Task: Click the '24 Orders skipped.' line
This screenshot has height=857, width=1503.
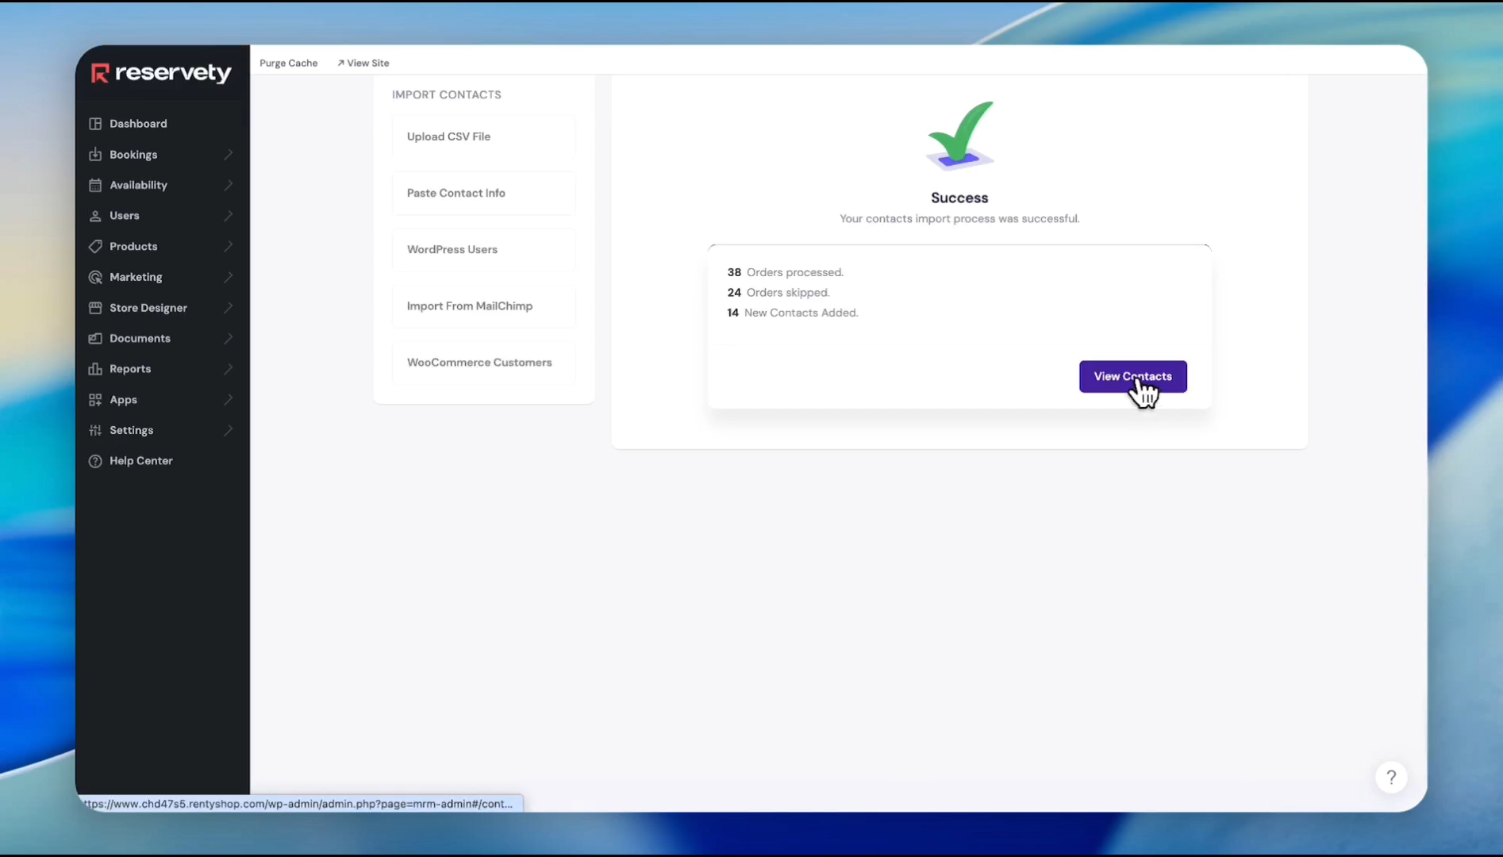Action: [778, 293]
